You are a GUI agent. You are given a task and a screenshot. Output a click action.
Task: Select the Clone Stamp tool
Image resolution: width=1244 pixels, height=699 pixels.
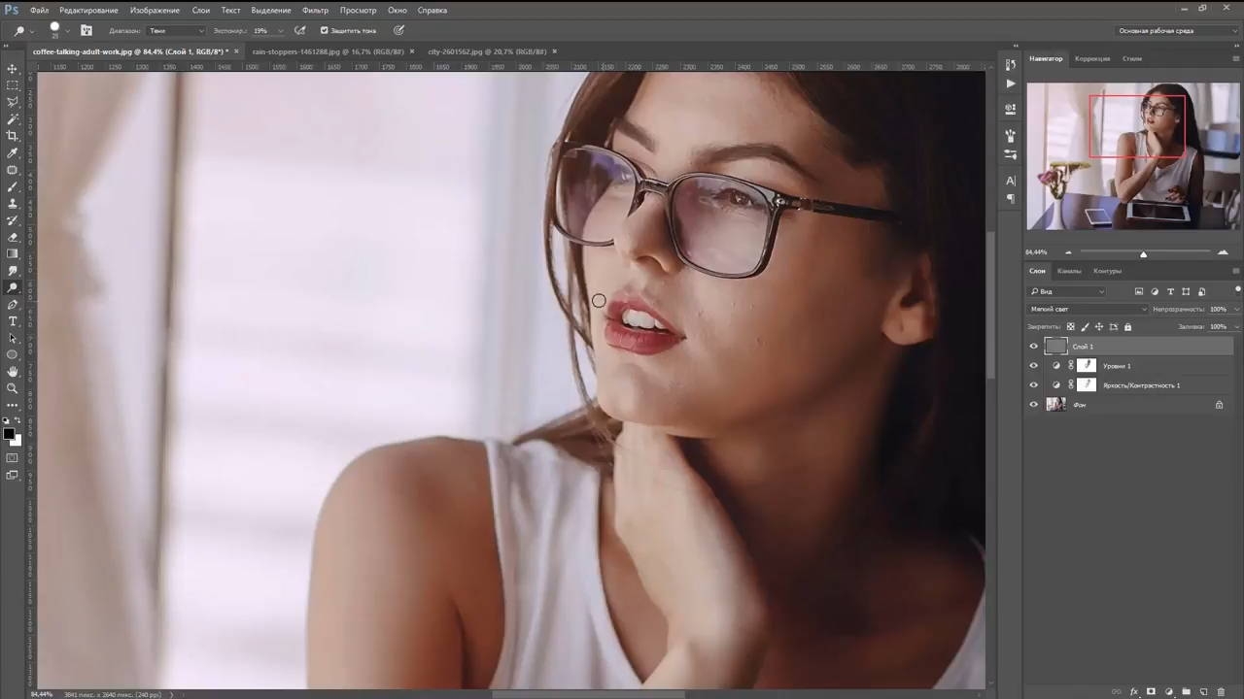click(x=13, y=204)
